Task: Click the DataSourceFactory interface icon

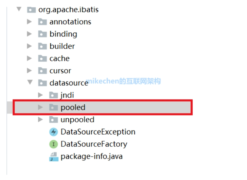Action: (x=53, y=144)
